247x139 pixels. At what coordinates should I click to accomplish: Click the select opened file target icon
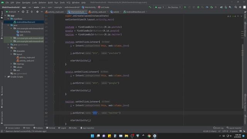[23, 12]
